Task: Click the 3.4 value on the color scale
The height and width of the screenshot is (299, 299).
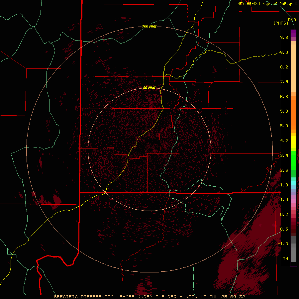Action: click(284, 155)
